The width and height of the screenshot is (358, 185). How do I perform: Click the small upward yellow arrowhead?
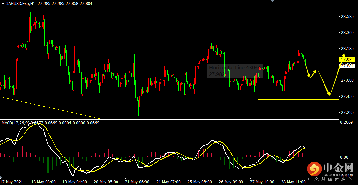click(x=315, y=71)
